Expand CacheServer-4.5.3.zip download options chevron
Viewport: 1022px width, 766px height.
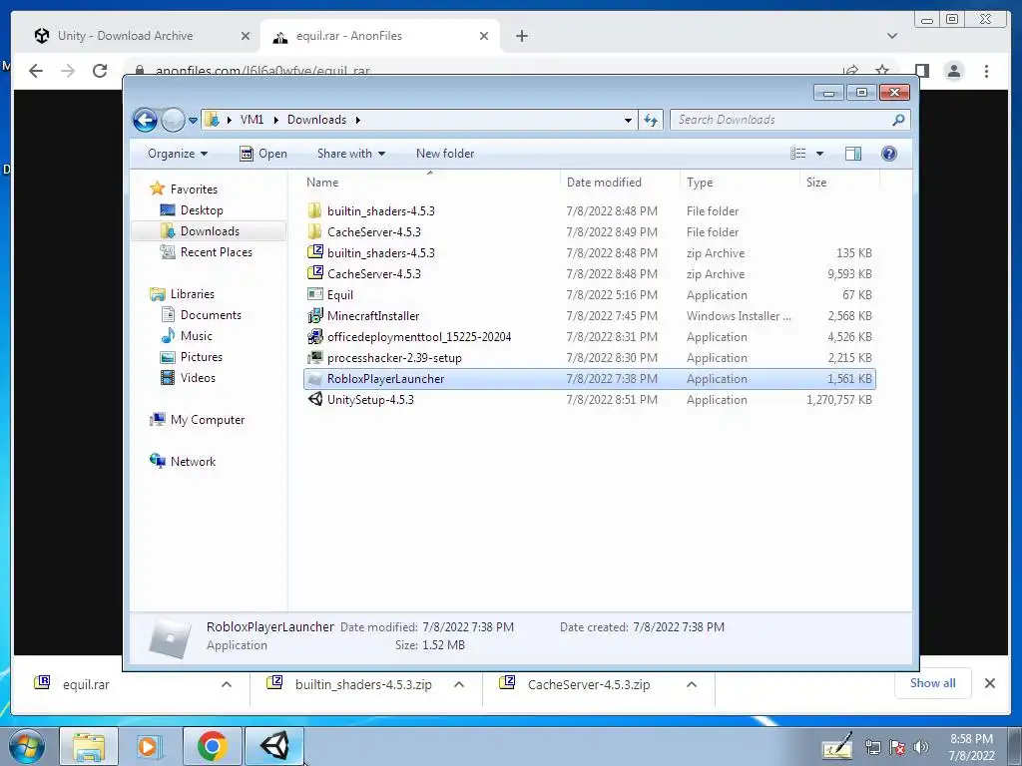click(692, 684)
